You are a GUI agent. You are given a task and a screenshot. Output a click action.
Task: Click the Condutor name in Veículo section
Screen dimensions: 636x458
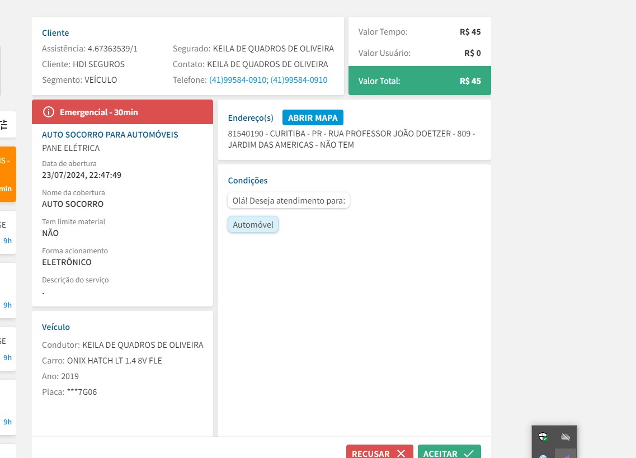pyautogui.click(x=143, y=345)
